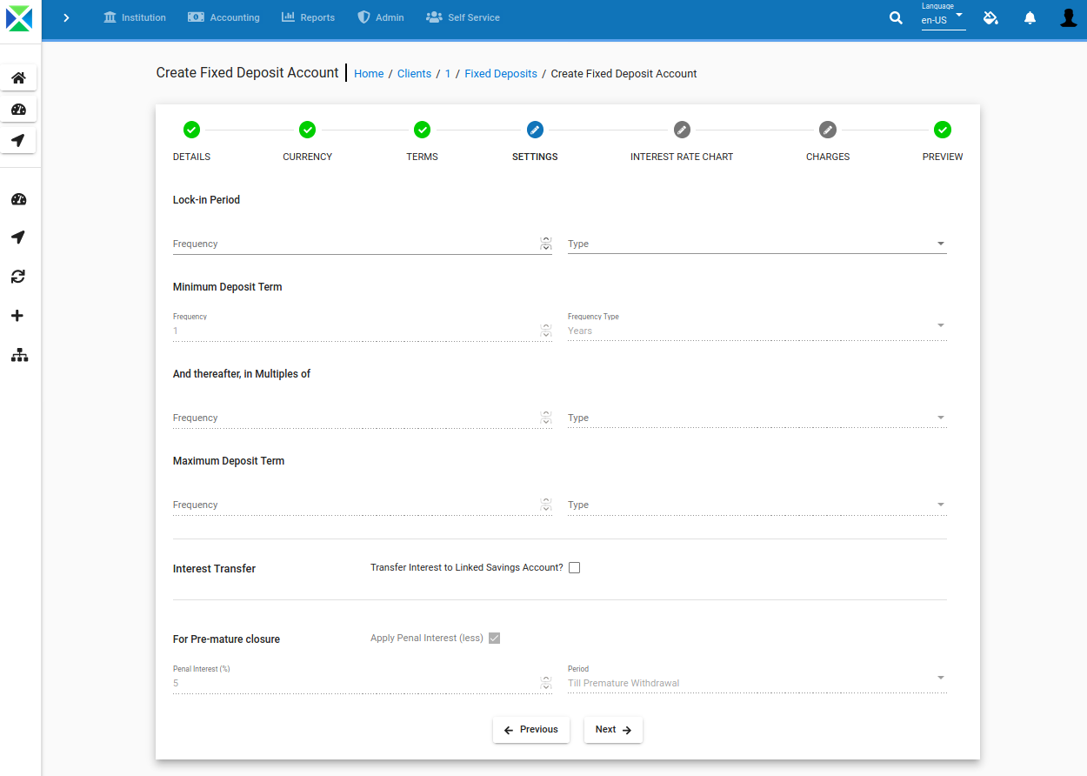
Task: Go to the Currency step icon
Action: point(307,130)
